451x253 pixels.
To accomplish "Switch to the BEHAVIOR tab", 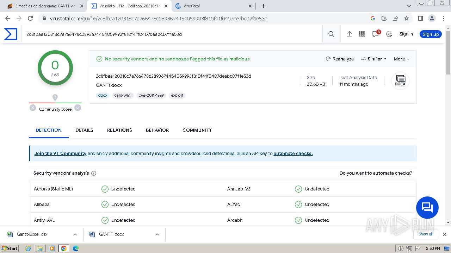I will [157, 130].
